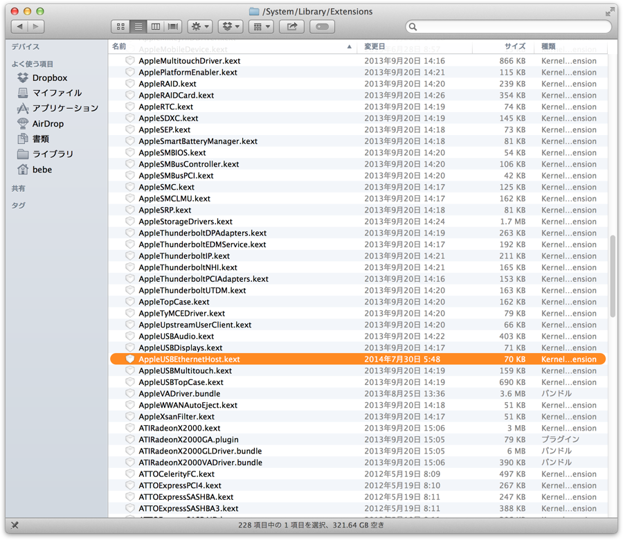Click the Edit Tags toolbar button
The image size is (623, 540).
[x=322, y=26]
